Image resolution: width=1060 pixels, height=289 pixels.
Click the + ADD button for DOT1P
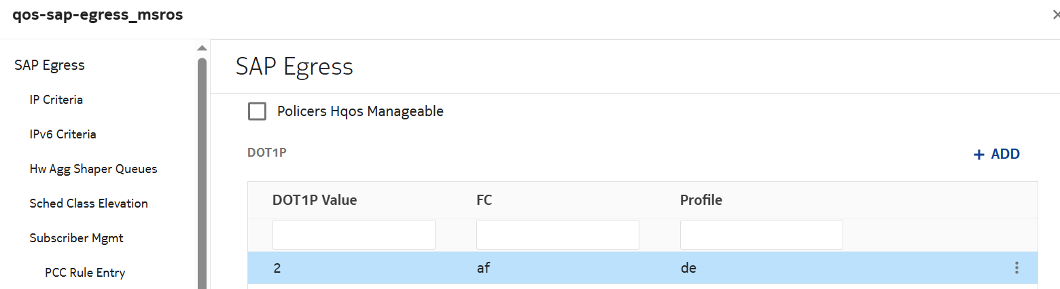pos(997,155)
